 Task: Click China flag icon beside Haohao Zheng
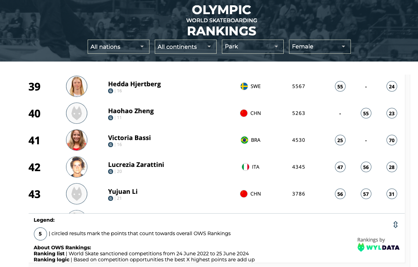pyautogui.click(x=244, y=113)
